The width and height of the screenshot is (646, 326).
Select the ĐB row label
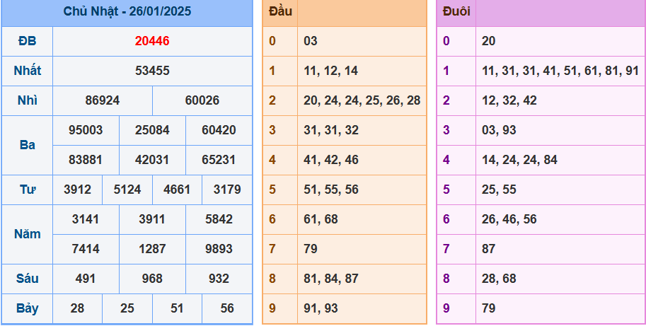coord(27,41)
